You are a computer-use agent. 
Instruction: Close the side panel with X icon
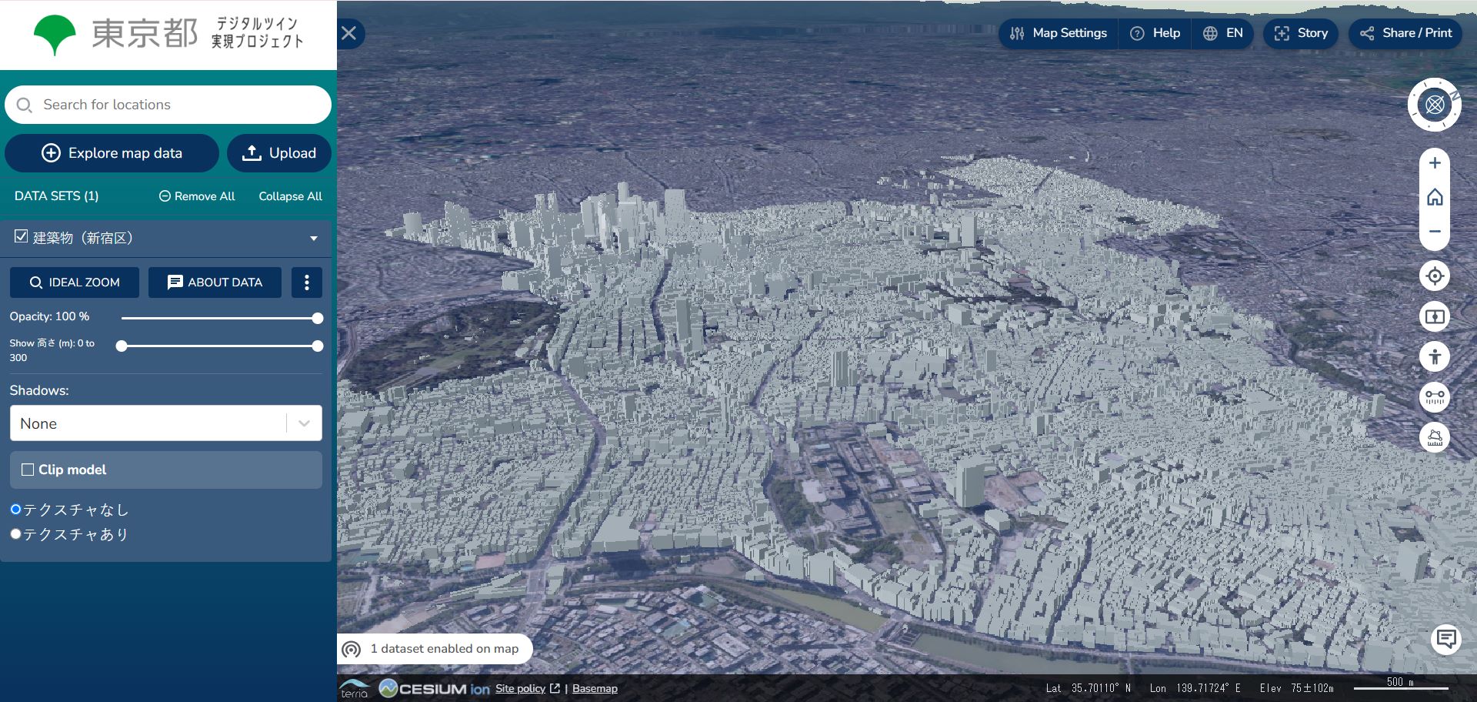pyautogui.click(x=349, y=33)
